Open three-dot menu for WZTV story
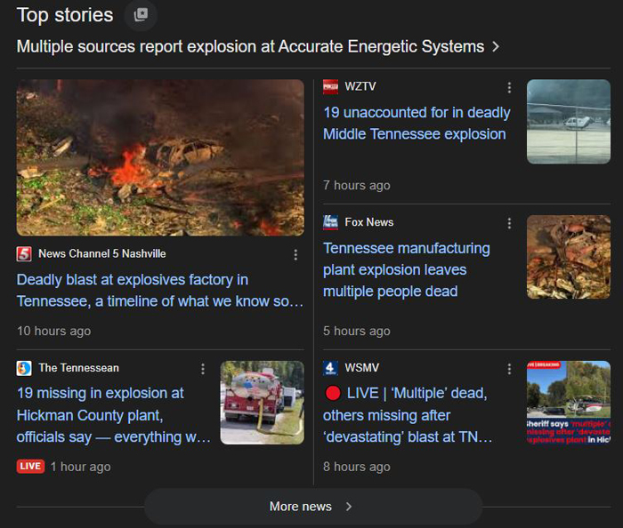623x528 pixels. click(509, 87)
